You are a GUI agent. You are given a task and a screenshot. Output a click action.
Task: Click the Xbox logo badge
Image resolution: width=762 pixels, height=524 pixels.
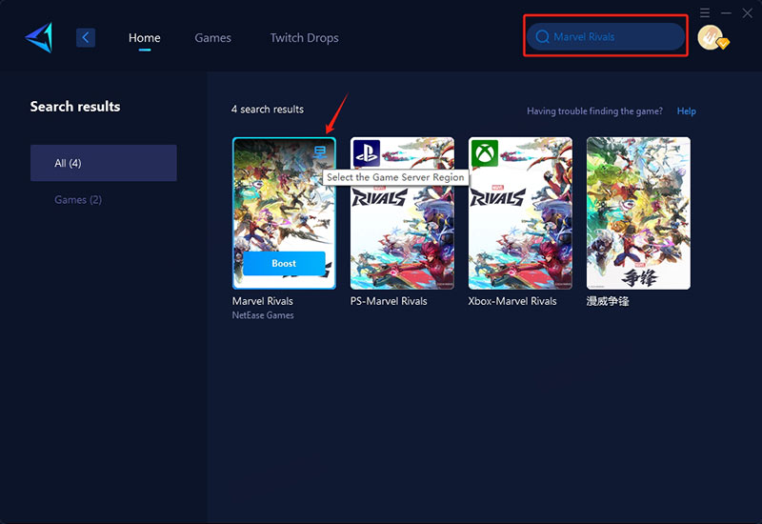(x=485, y=153)
